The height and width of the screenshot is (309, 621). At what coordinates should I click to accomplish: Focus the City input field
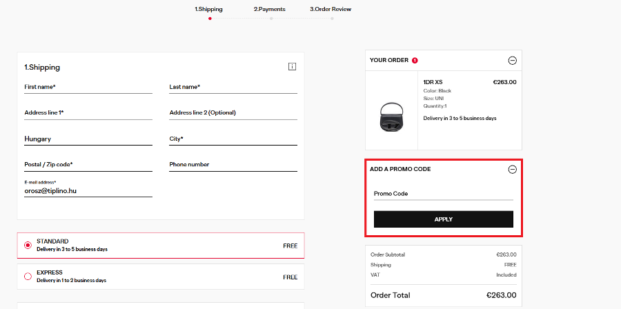click(233, 139)
